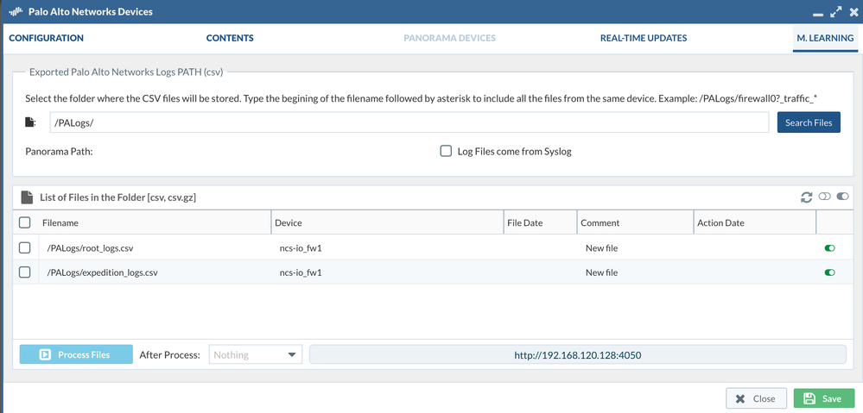
Task: Expand the dialog with the maximize arrows icon
Action: [835, 12]
